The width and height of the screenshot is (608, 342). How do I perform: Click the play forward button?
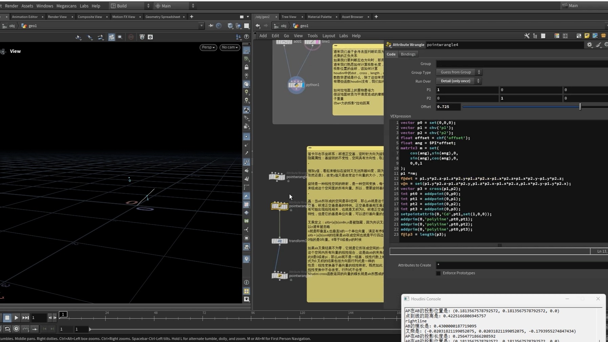click(x=16, y=318)
